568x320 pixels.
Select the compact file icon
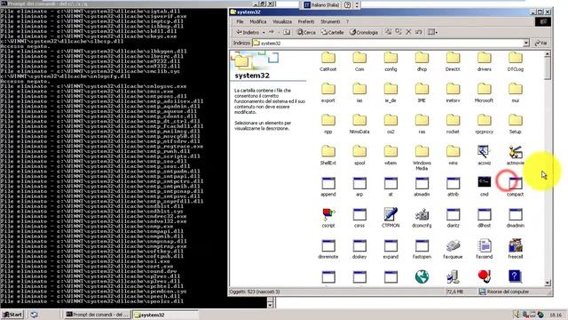pyautogui.click(x=515, y=186)
